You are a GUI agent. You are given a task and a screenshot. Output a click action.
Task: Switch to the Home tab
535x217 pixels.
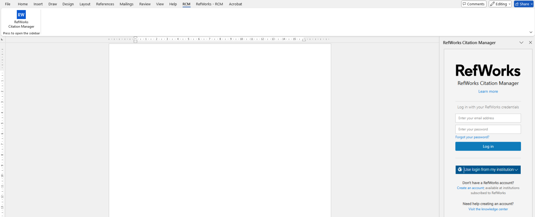pyautogui.click(x=23, y=4)
